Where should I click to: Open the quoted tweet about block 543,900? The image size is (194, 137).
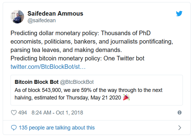click(x=97, y=90)
